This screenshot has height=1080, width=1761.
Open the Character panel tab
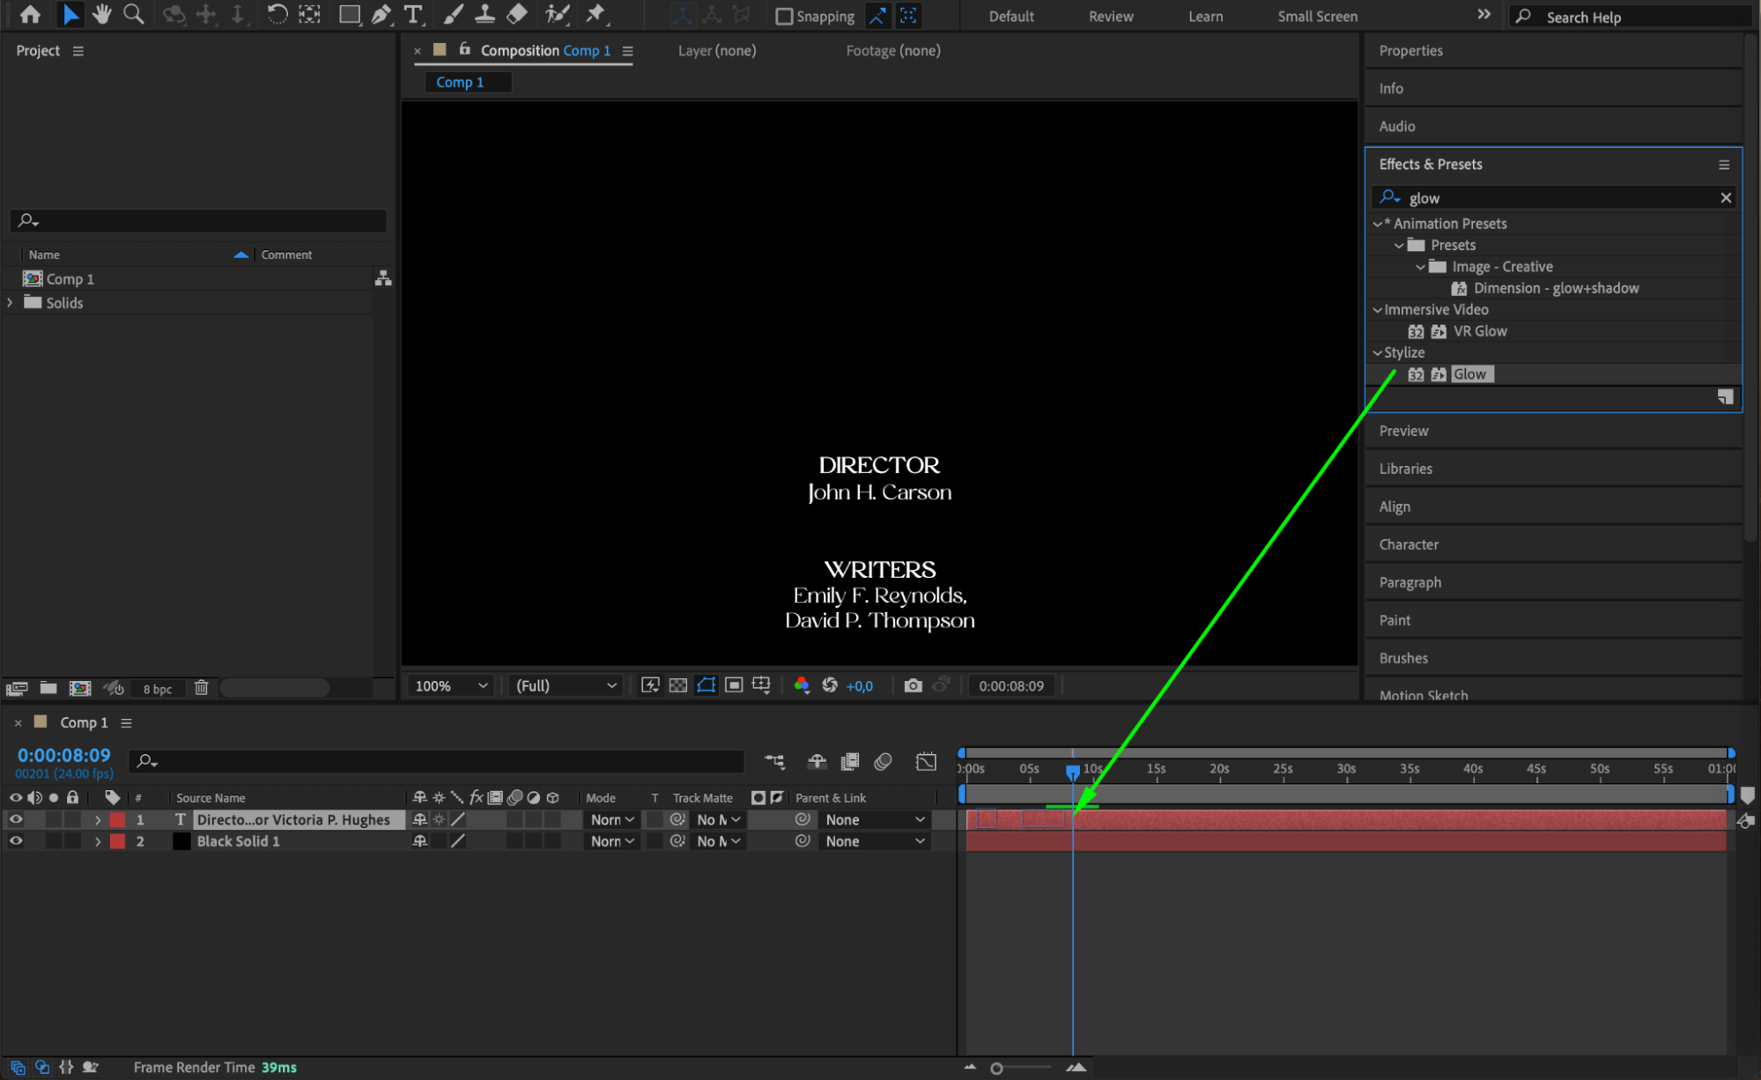click(x=1409, y=544)
